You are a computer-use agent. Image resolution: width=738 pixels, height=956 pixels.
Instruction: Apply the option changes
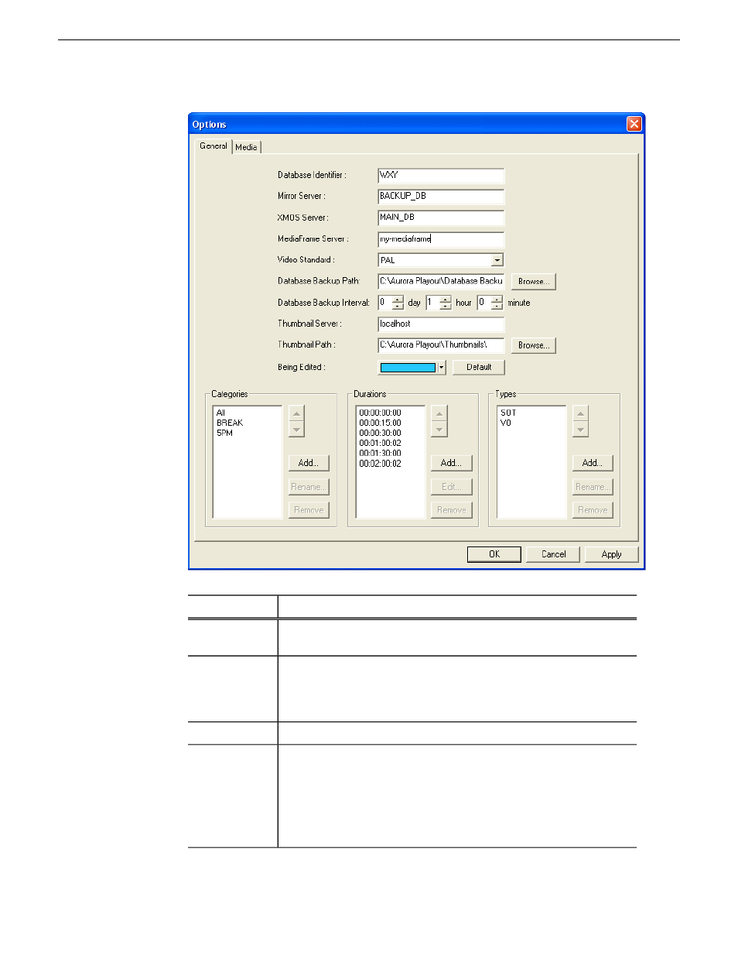click(x=611, y=554)
